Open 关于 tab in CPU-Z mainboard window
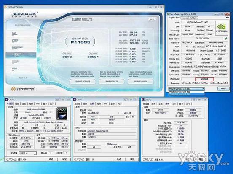233x174 pixels. [x=120, y=104]
